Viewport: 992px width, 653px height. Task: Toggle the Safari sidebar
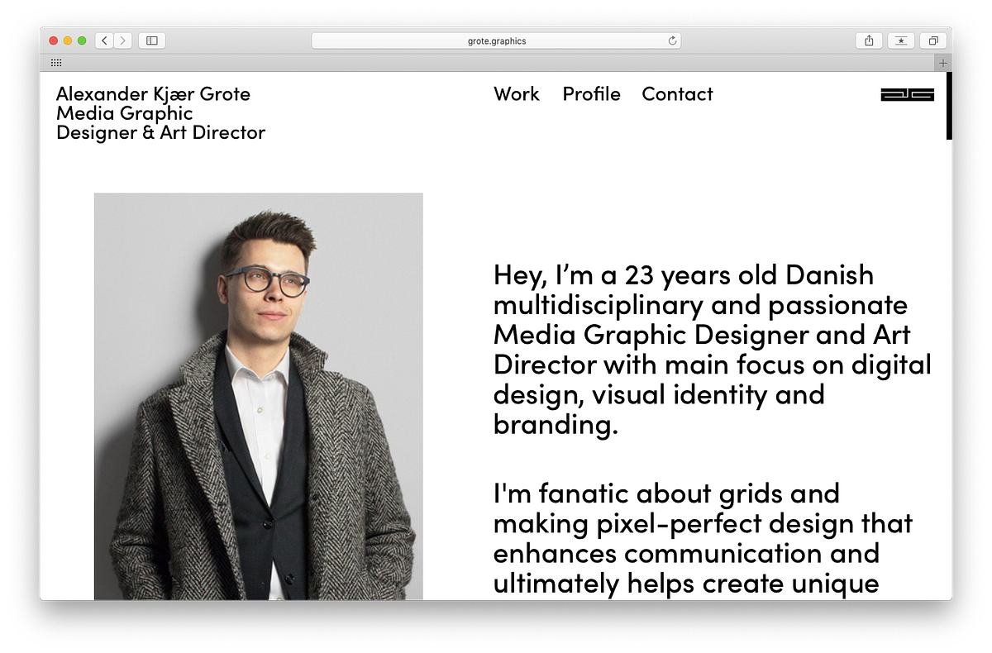coord(151,40)
